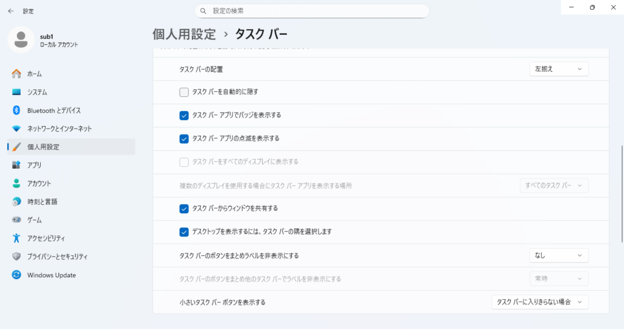Open ネットワークとインターネット via Wi-Fi icon

pyautogui.click(x=16, y=129)
